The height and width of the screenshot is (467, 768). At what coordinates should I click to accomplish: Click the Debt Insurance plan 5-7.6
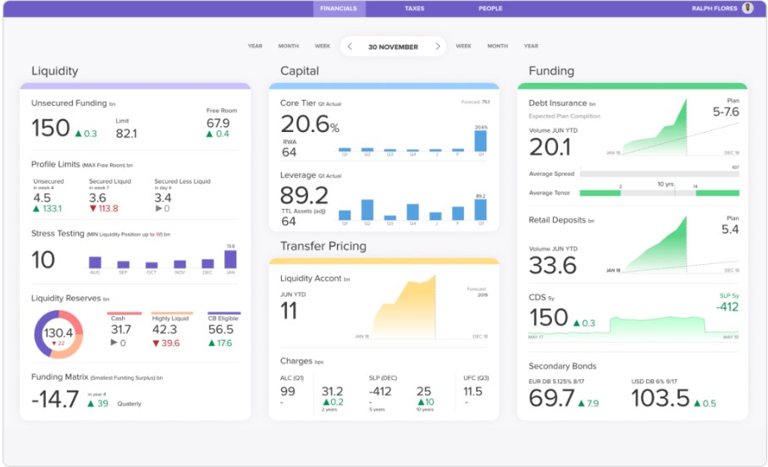tap(726, 113)
